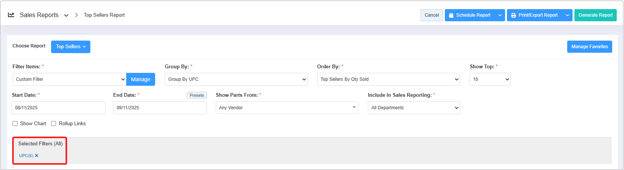Open the Schedule Report dropdown arrow
This screenshot has width=624, height=170.
(x=500, y=15)
